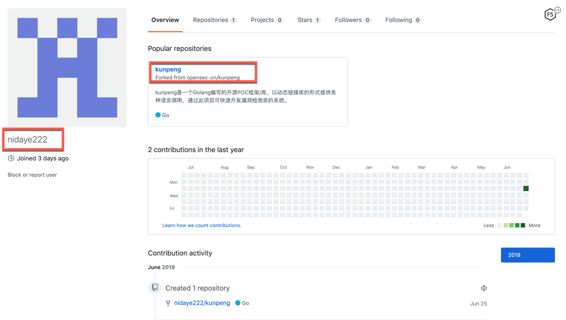
Task: Click the clock icon next to Joined
Action: (11, 158)
